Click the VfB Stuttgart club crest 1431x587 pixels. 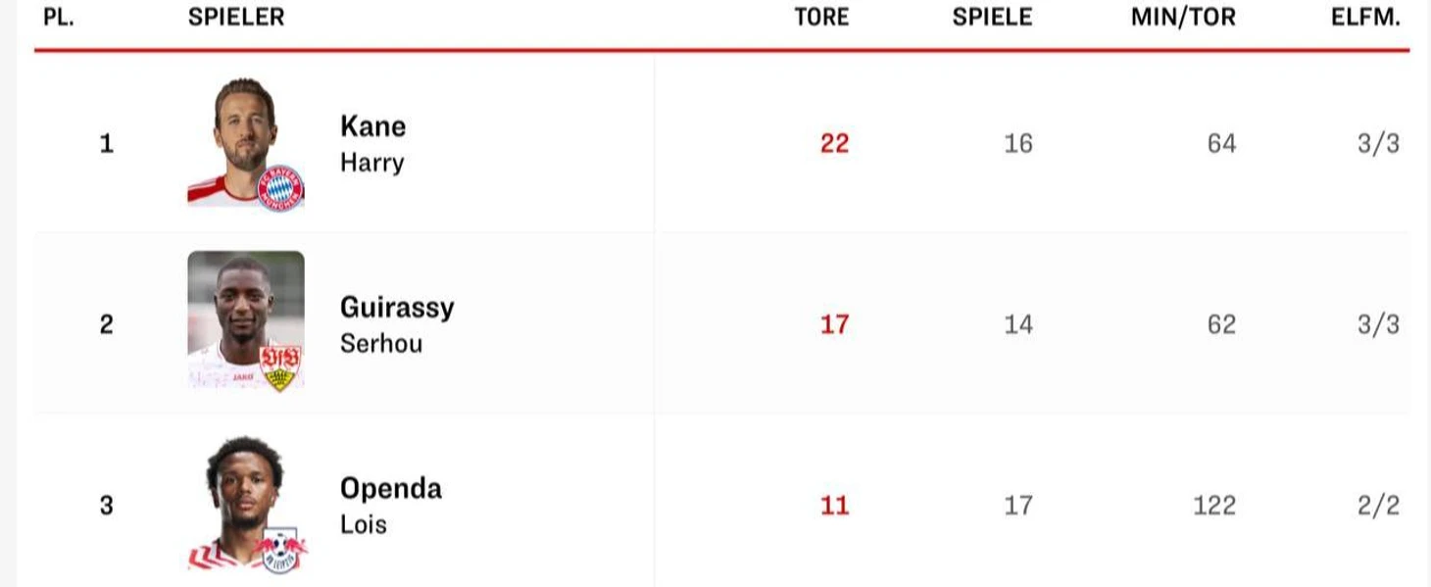[x=281, y=367]
